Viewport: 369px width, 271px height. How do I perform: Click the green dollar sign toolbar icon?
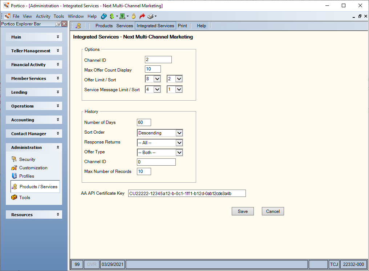(x=112, y=16)
